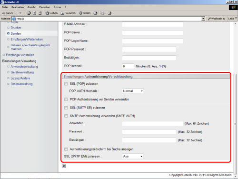Open the Extras menu
The image size is (238, 179).
57,7
